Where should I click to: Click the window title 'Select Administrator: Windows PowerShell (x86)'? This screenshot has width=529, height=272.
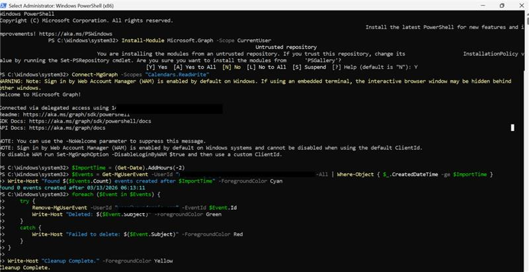point(61,6)
